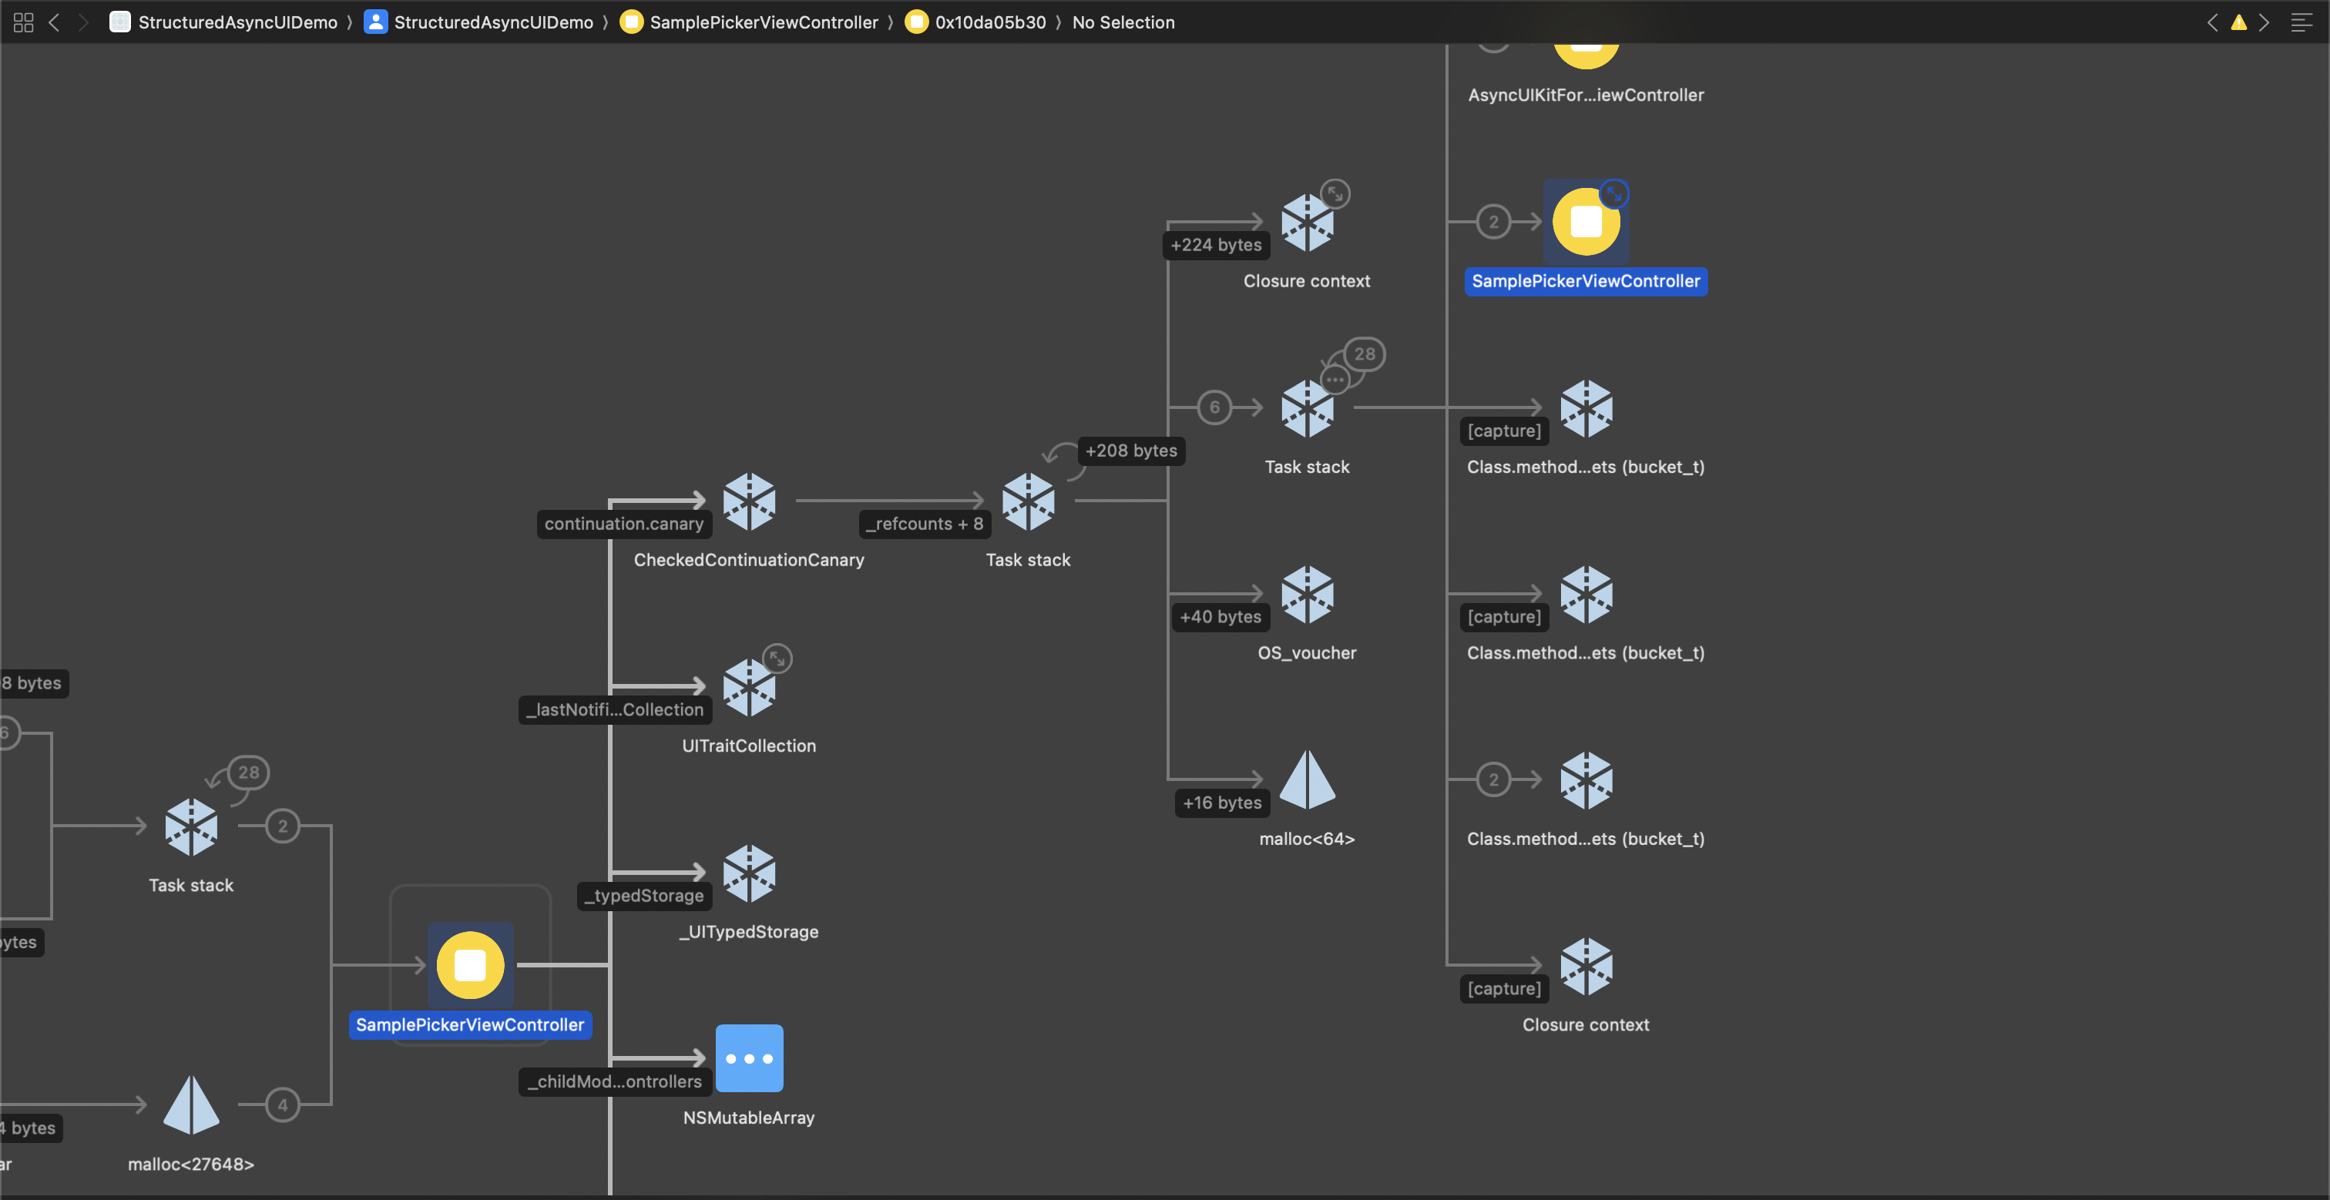Select the Task stack node after _refcounts + 8
This screenshot has width=2330, height=1200.
coord(1029,501)
